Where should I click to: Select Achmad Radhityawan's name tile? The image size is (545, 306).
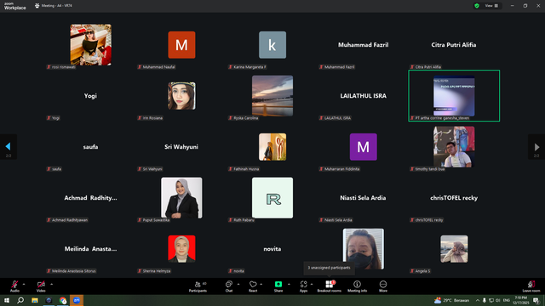point(91,198)
